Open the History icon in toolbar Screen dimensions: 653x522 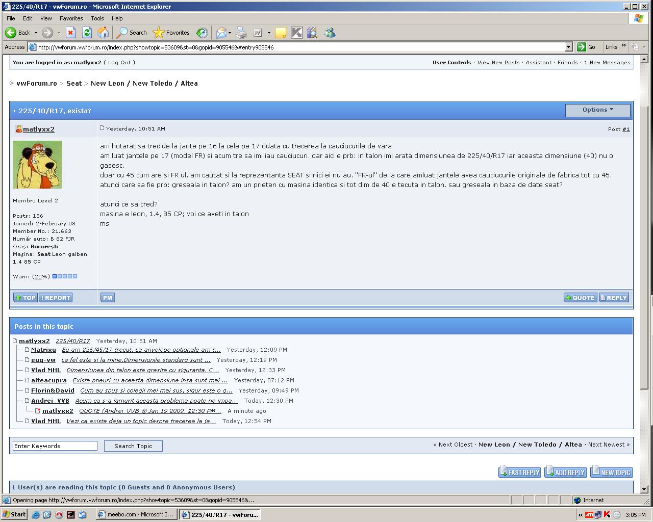click(202, 33)
